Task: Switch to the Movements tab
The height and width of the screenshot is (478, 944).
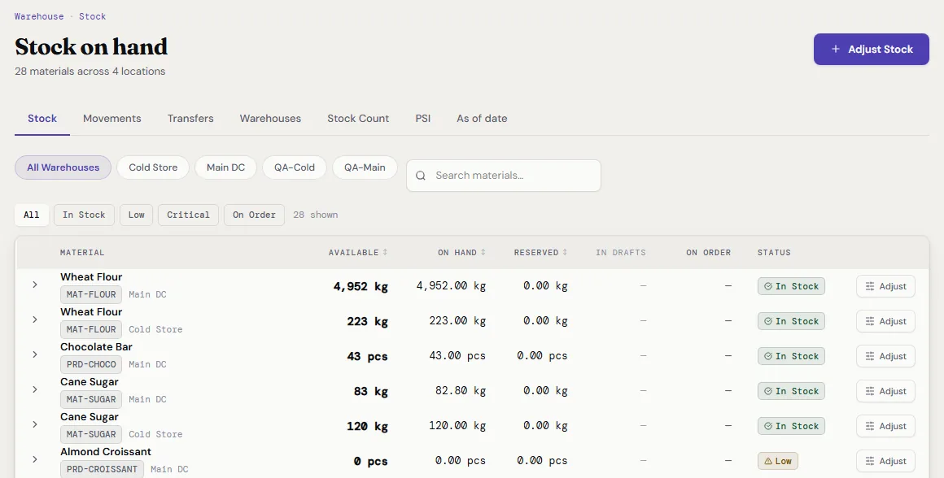Action: [x=112, y=119]
